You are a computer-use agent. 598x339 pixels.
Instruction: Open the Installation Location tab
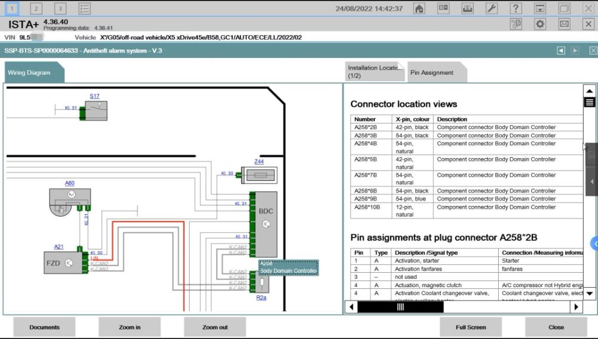tap(375, 72)
